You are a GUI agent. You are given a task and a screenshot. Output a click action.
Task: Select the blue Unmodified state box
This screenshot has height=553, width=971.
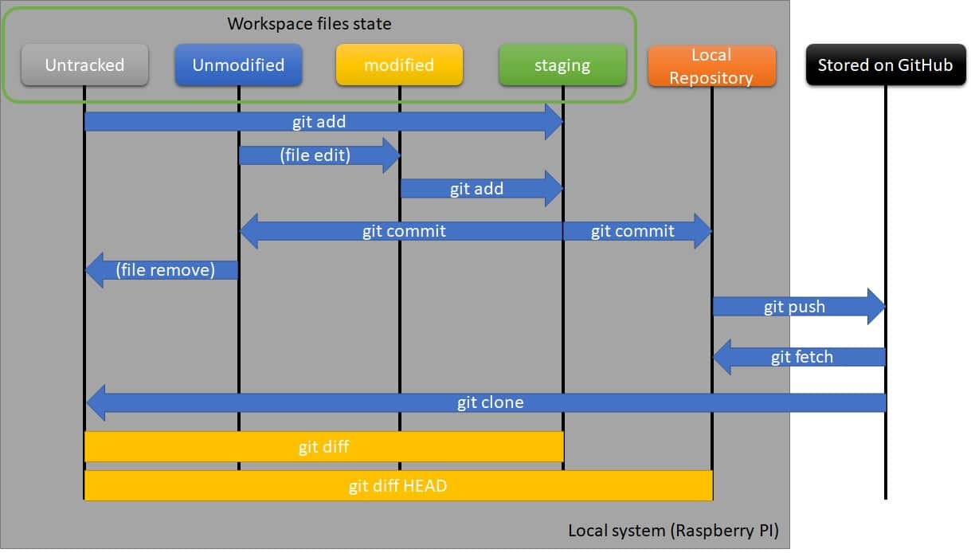coord(238,65)
